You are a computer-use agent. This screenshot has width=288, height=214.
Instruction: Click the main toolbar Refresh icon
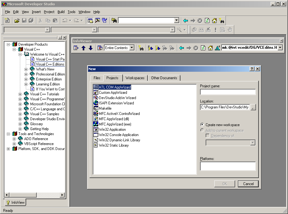207,20
